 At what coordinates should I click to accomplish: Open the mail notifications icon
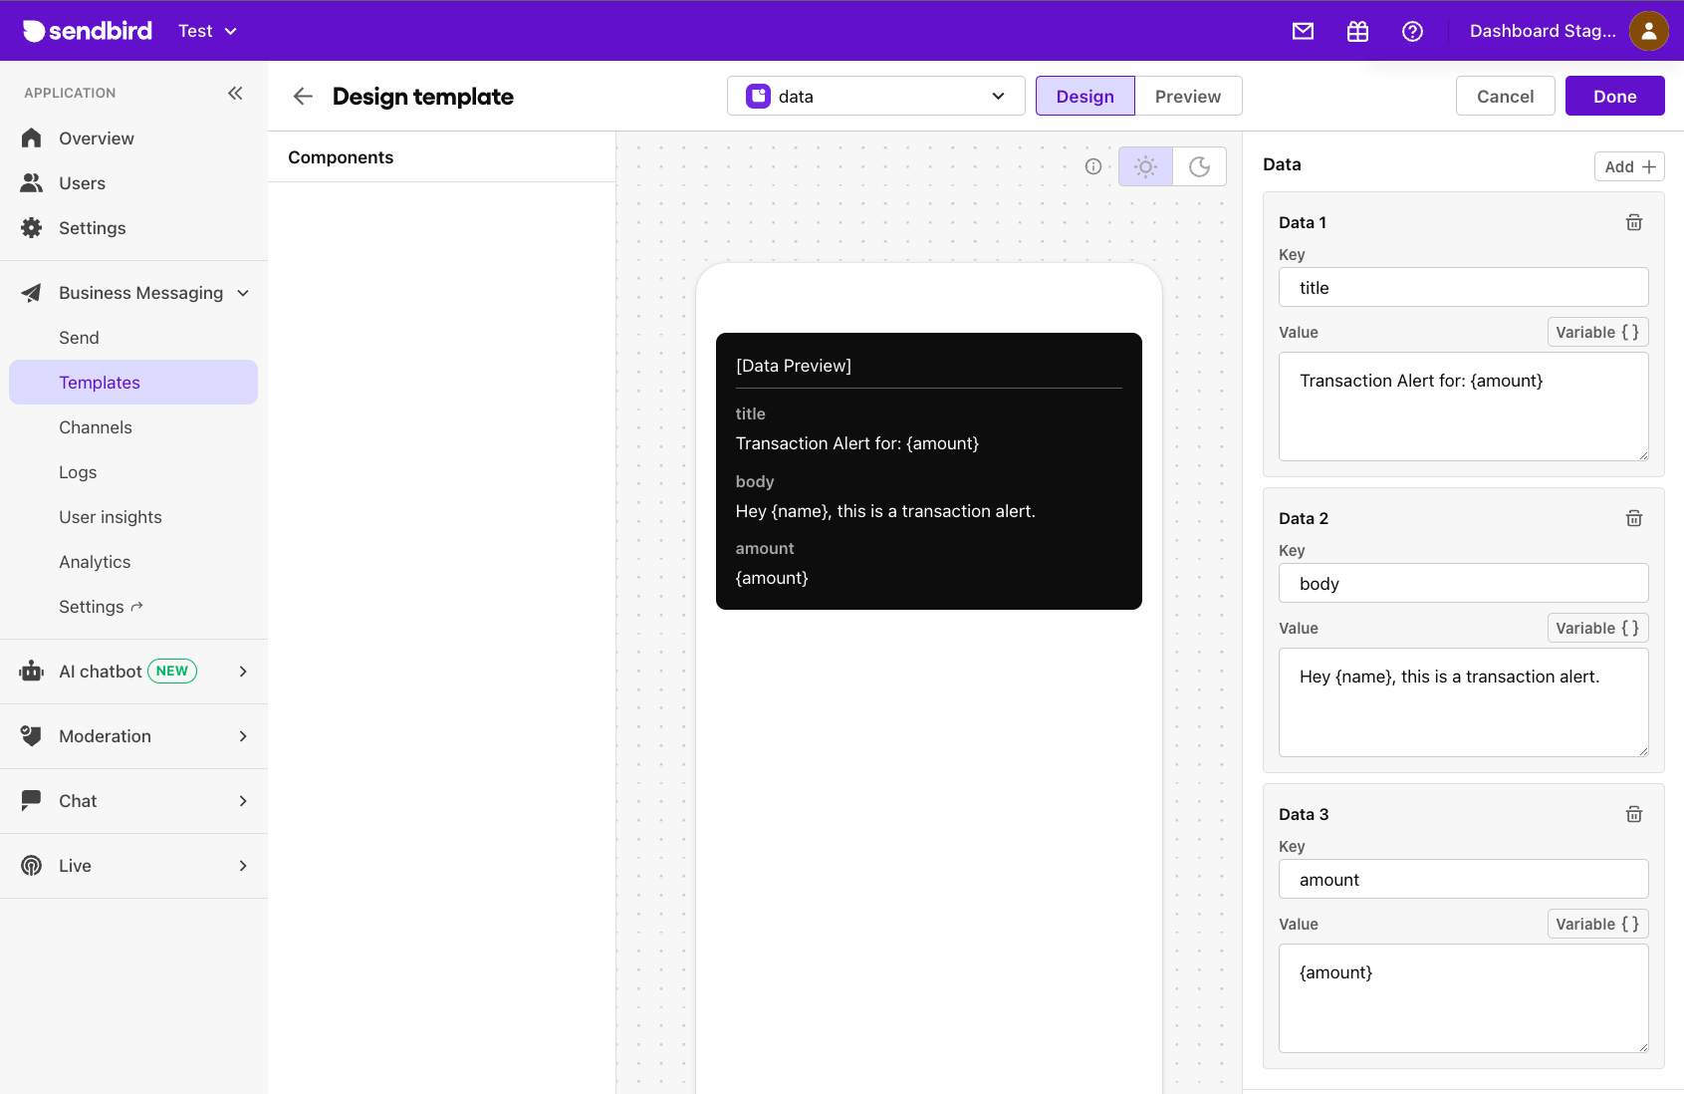click(1303, 31)
